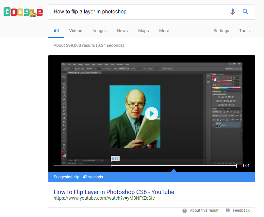Click the Google doodle logo
The width and height of the screenshot is (264, 217).
[23, 12]
